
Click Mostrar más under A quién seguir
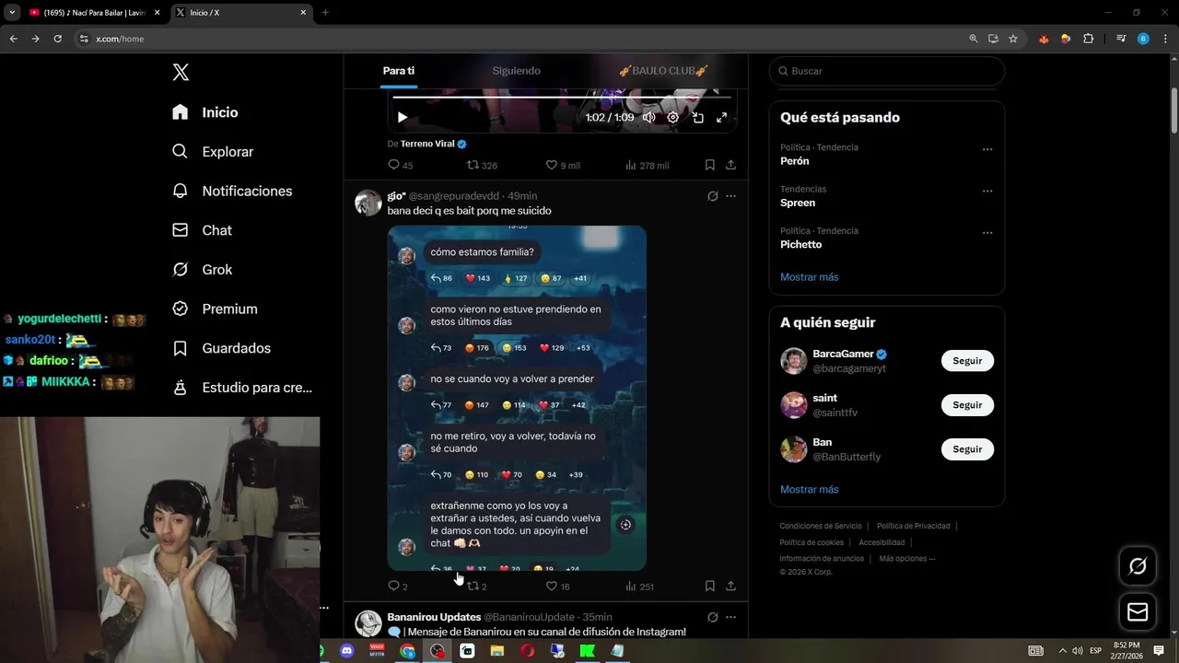(x=809, y=490)
